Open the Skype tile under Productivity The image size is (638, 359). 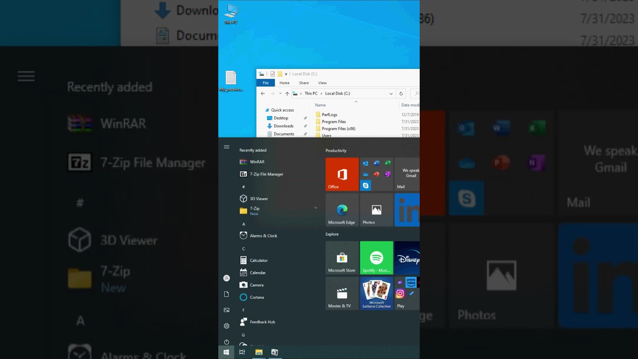366,185
